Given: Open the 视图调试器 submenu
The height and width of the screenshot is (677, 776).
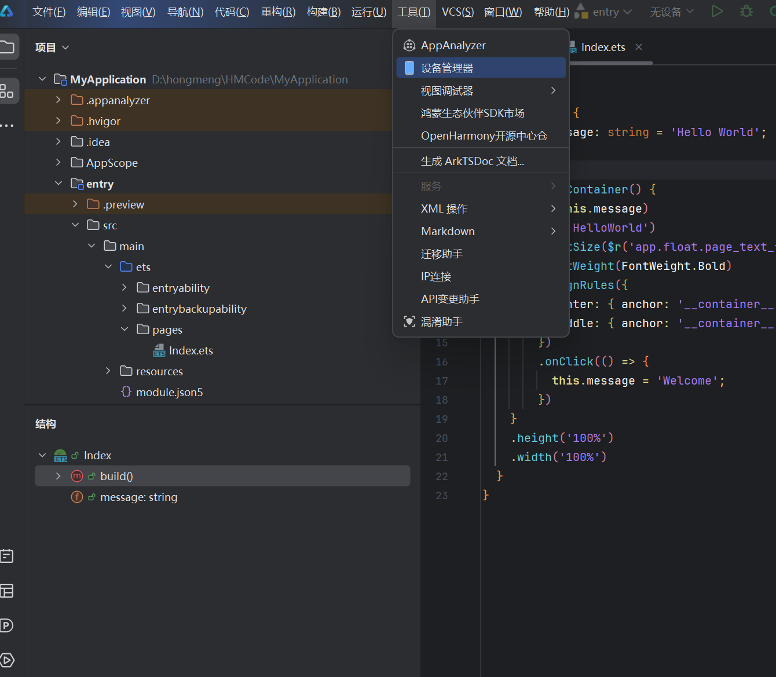Looking at the screenshot, I should click(481, 91).
